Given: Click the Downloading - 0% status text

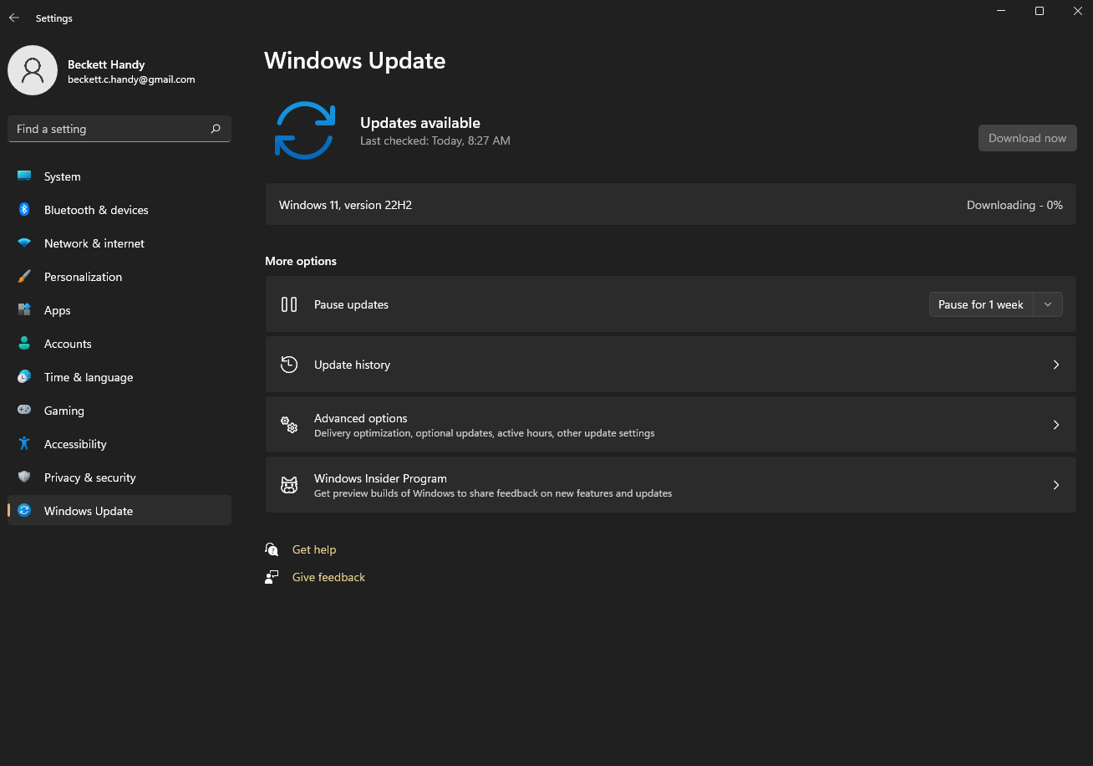Looking at the screenshot, I should [1014, 205].
